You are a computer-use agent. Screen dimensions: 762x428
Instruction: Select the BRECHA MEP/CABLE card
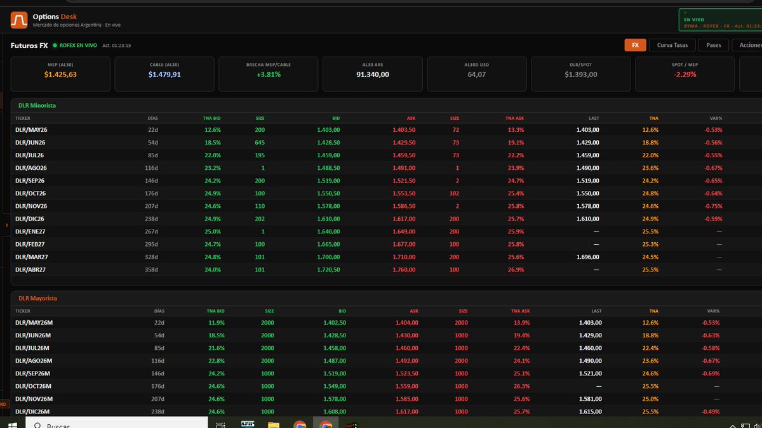(x=269, y=74)
